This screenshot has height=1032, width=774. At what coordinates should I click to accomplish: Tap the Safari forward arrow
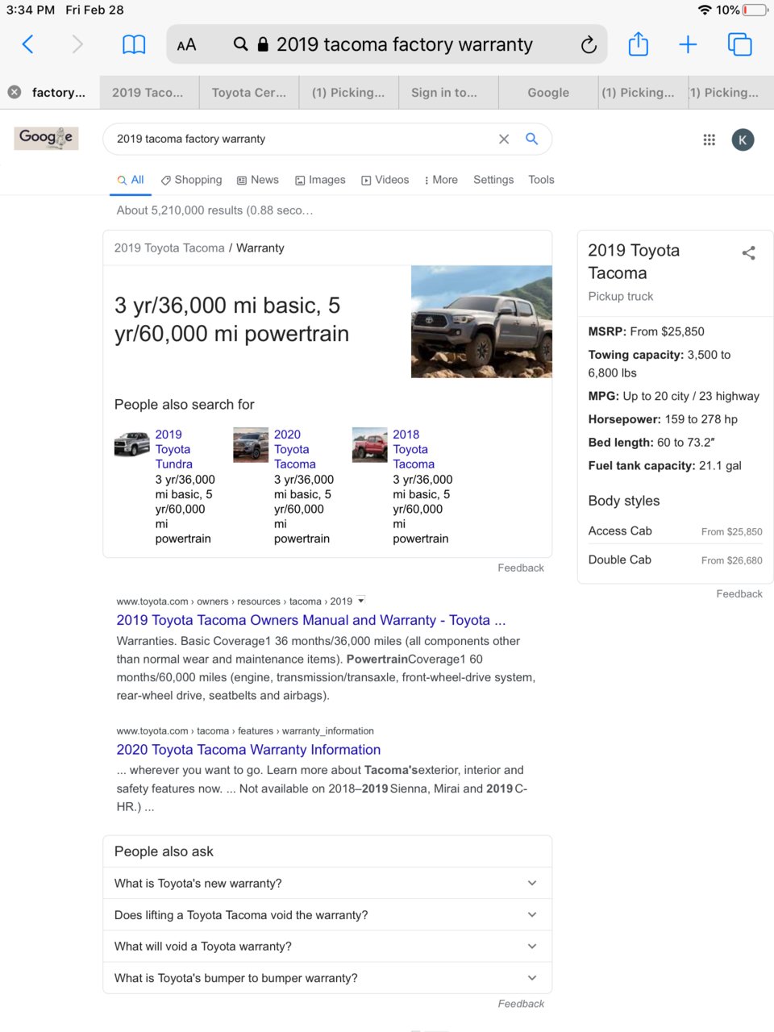tap(77, 44)
